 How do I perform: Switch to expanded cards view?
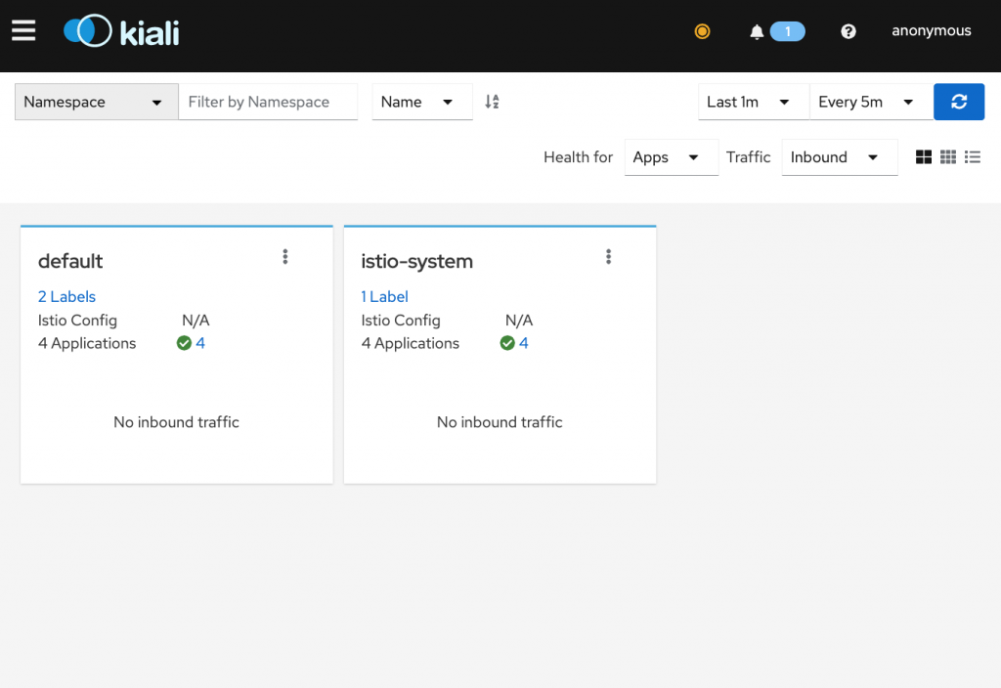(923, 157)
